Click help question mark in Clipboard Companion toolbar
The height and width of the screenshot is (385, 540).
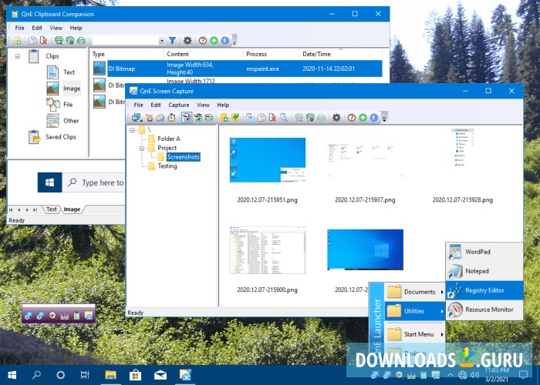tap(202, 40)
